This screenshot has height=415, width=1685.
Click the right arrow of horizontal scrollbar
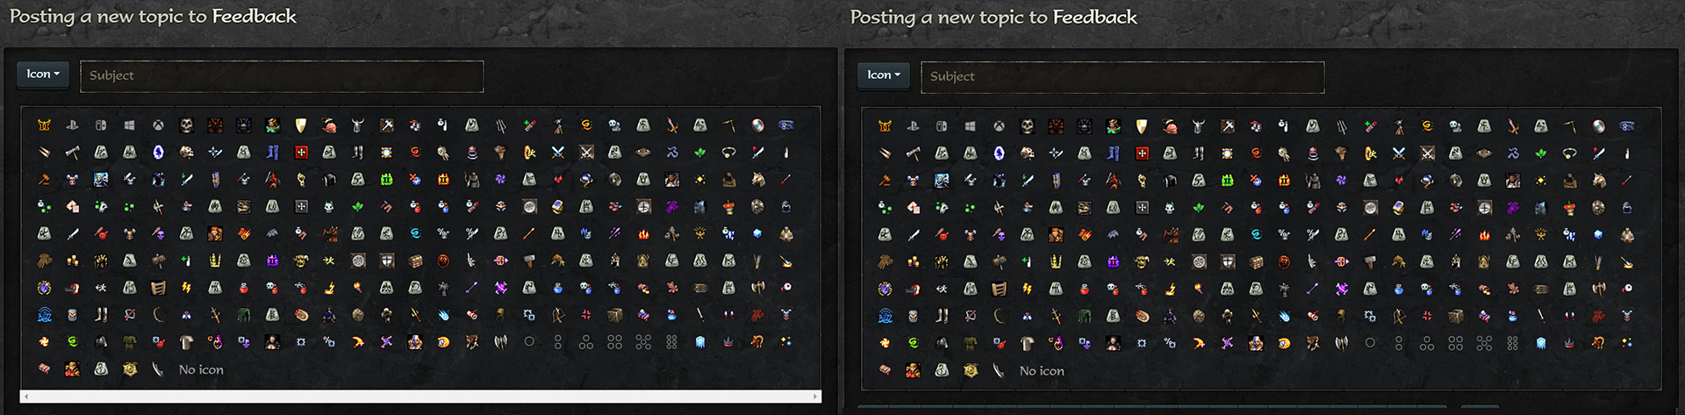point(816,397)
